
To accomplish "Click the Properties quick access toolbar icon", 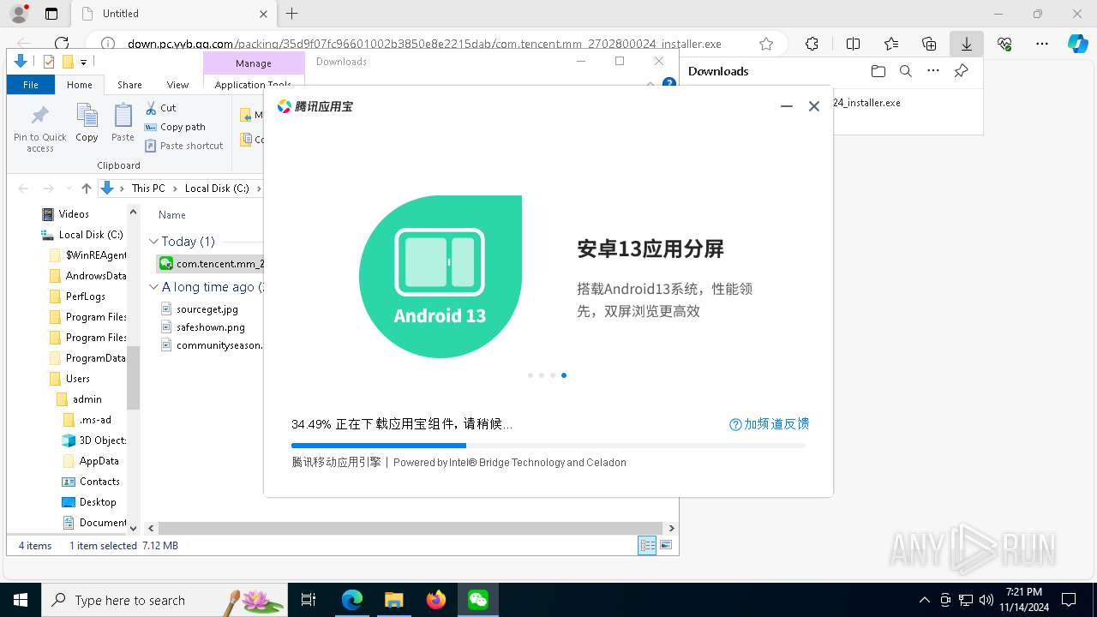I will click(x=49, y=62).
